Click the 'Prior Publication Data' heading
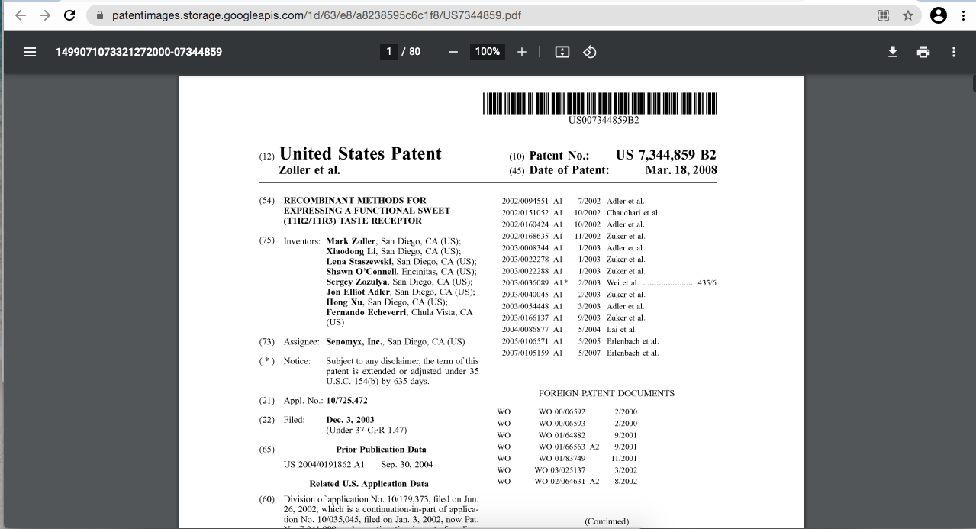 (x=381, y=450)
